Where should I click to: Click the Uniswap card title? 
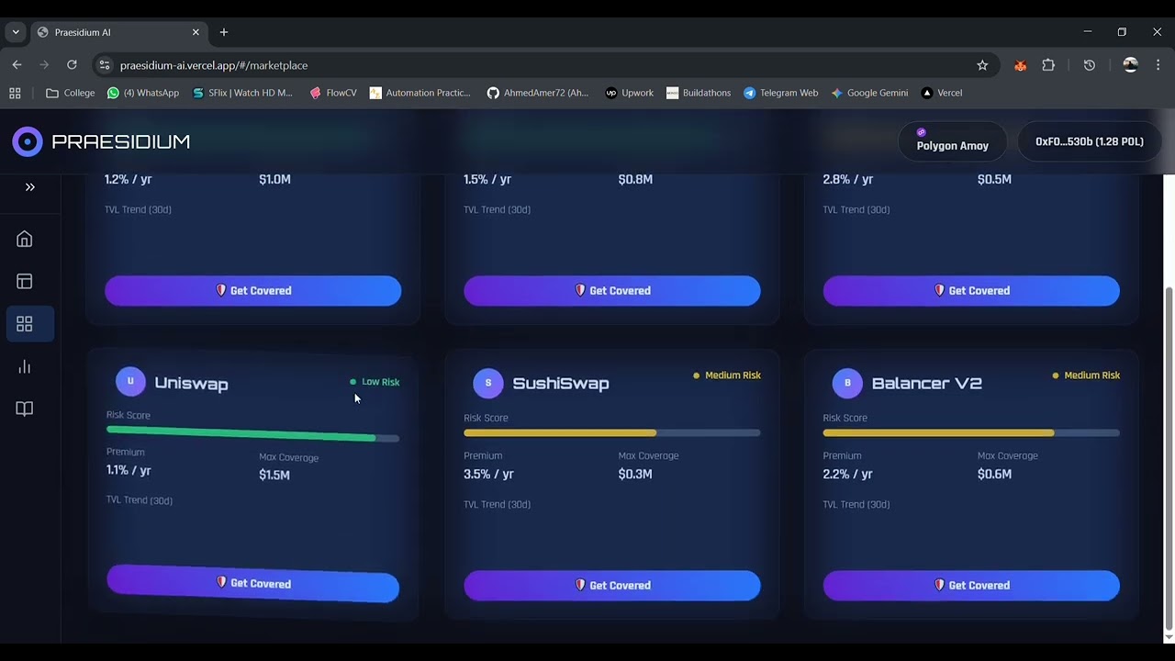(x=191, y=384)
